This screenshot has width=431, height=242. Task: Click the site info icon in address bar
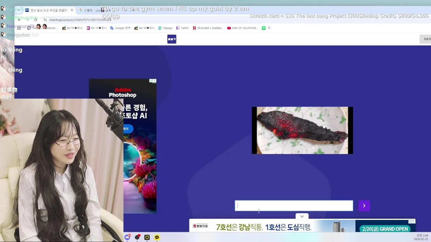click(x=45, y=19)
